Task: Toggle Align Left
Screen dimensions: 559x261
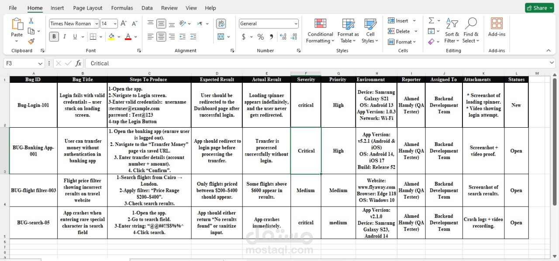Action: 150,37
